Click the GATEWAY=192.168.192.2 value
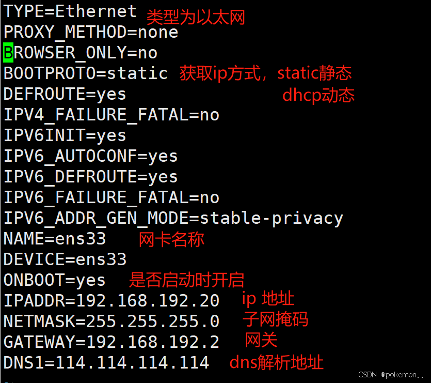Screen dimensions: 431x383 (111, 342)
